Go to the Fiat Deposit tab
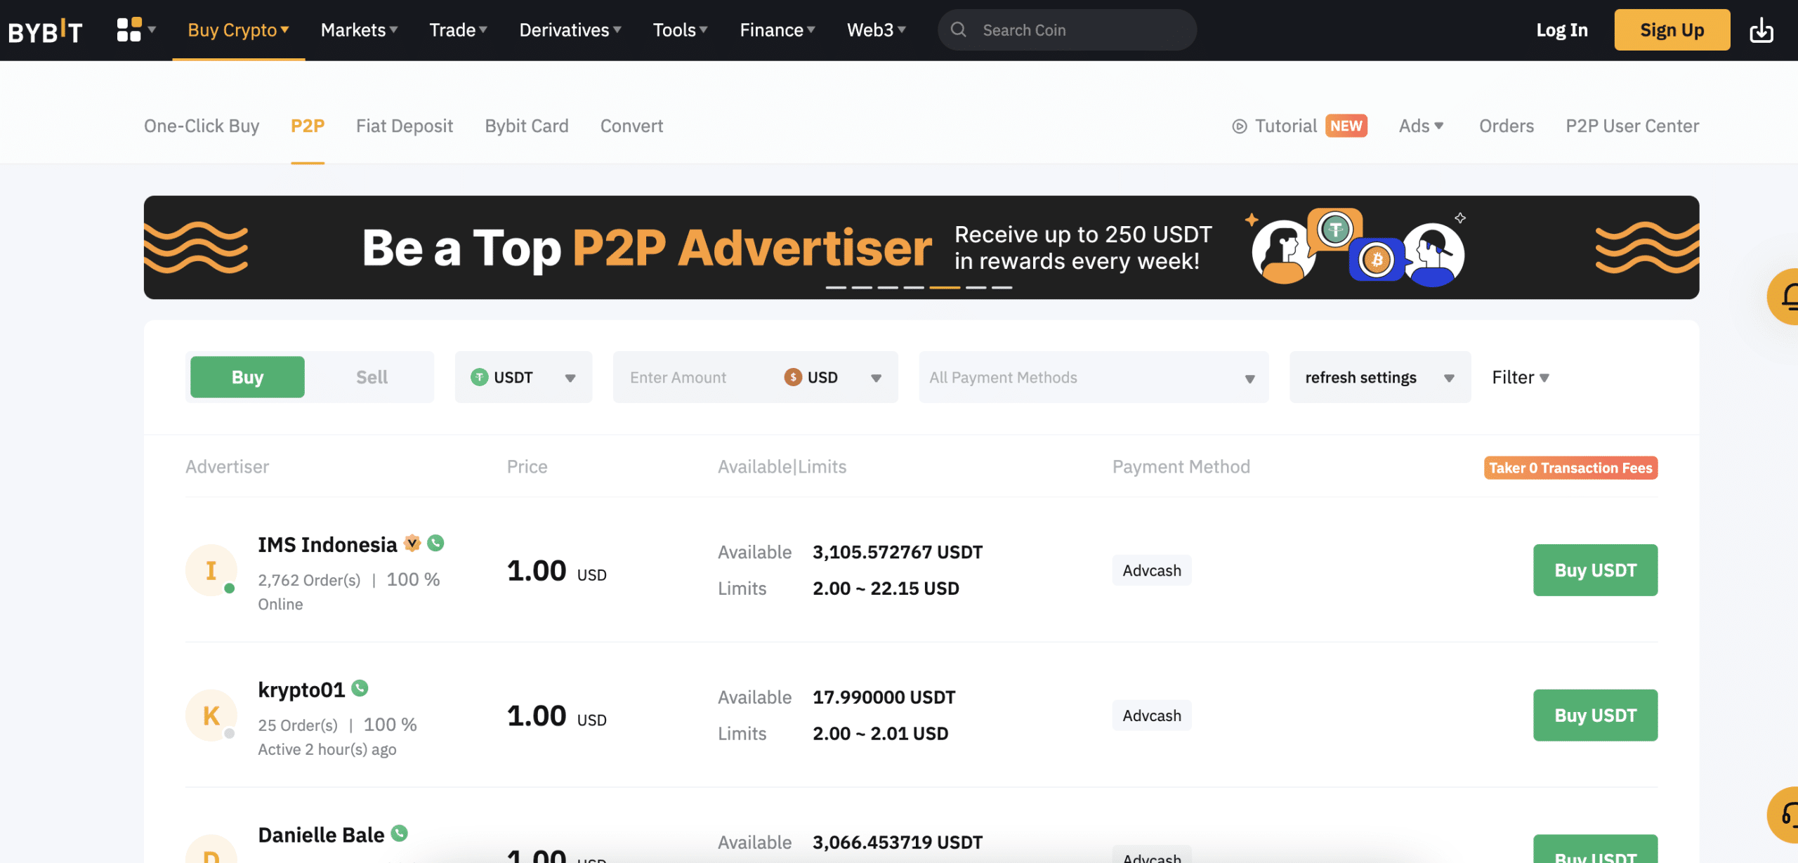The height and width of the screenshot is (863, 1798). pyautogui.click(x=405, y=126)
